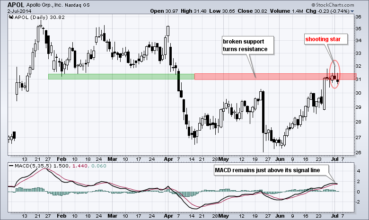The image size is (369, 220).
Task: Click the red resistance zone rectangle
Action: click(275, 77)
